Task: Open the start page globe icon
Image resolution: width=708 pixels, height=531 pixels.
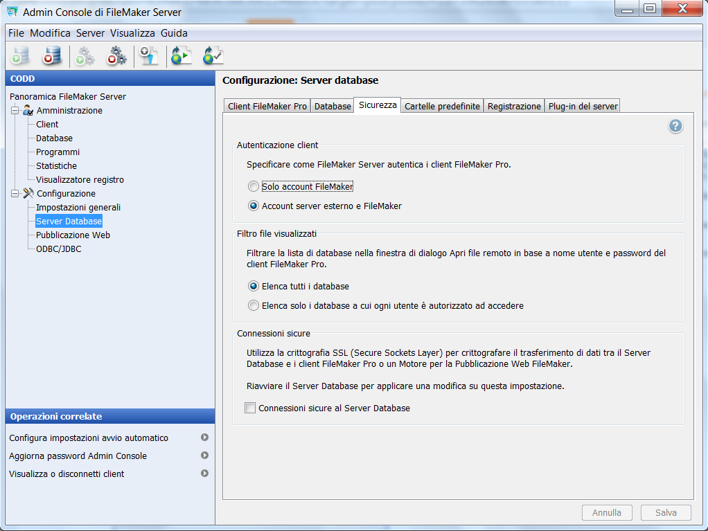Action: [x=182, y=56]
